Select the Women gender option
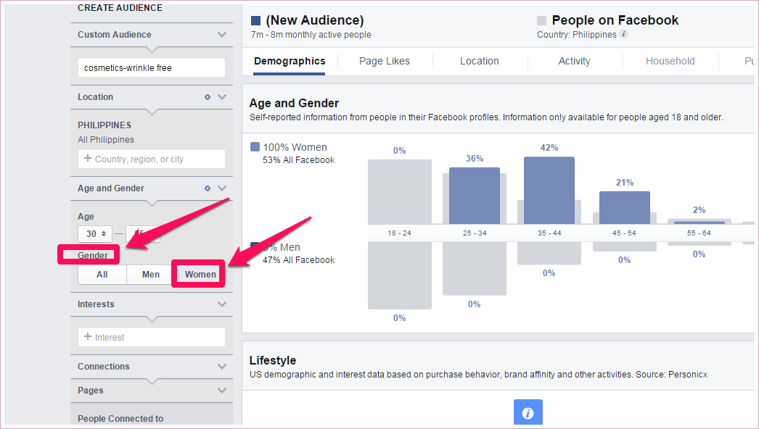This screenshot has width=759, height=429. pyautogui.click(x=200, y=275)
